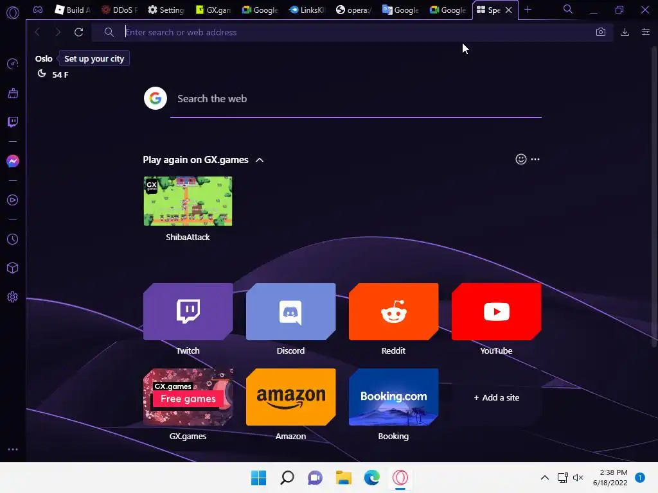Open GX Corner gamepad icon
Screen dimensions: 658x493
[38, 10]
